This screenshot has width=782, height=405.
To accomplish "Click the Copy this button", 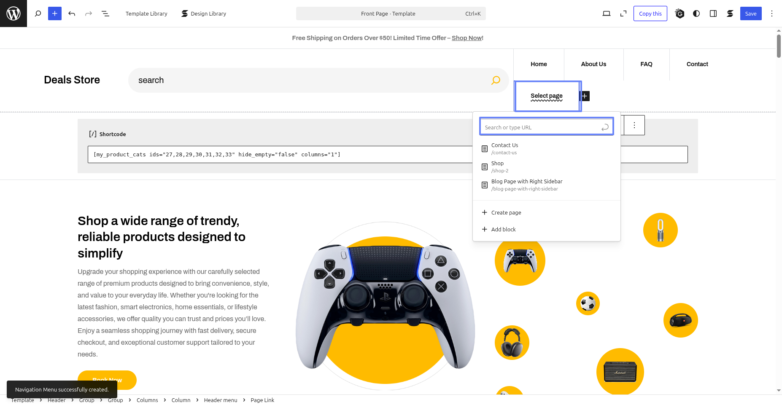I will 650,13.
